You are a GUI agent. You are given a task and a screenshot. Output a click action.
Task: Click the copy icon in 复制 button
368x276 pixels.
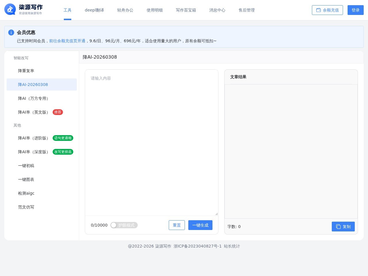tap(338, 227)
